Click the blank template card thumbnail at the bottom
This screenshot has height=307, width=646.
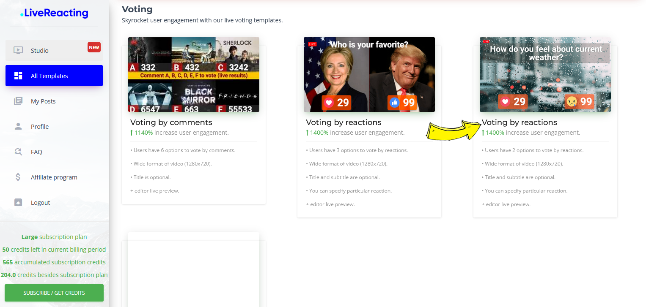click(194, 269)
